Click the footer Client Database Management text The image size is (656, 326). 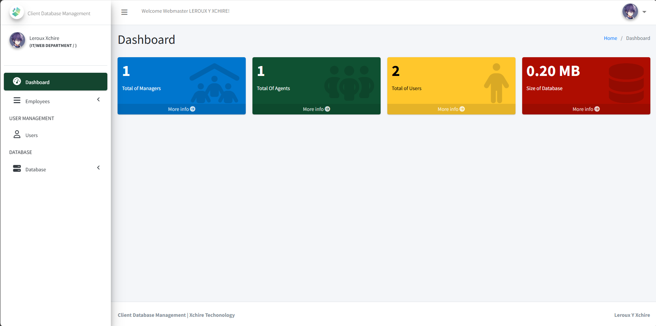pos(152,315)
